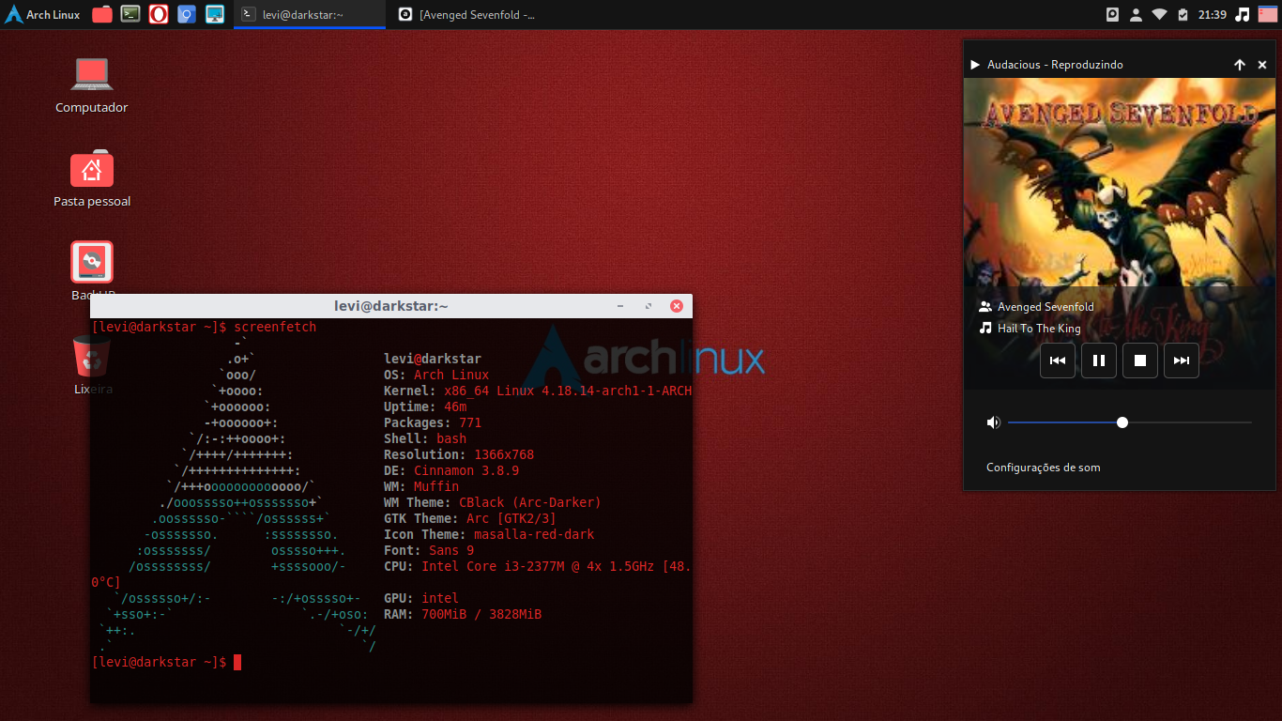Viewport: 1282px width, 721px height.
Task: Raise the Audacious player window with arrow icon
Action: pyautogui.click(x=1240, y=65)
